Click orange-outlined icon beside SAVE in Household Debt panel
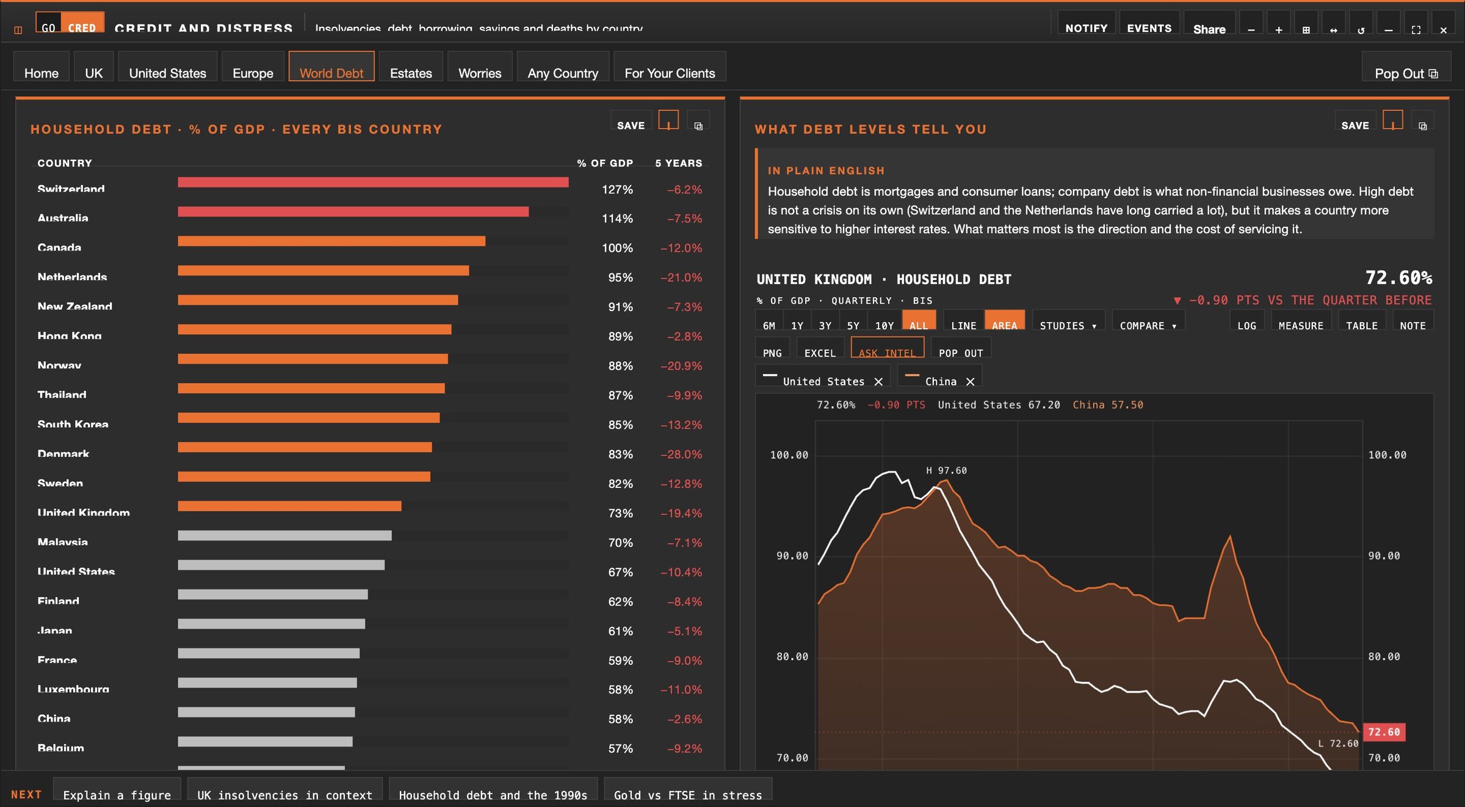The width and height of the screenshot is (1465, 807). pos(668,120)
